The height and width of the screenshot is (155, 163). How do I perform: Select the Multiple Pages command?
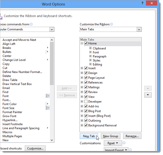12,136
